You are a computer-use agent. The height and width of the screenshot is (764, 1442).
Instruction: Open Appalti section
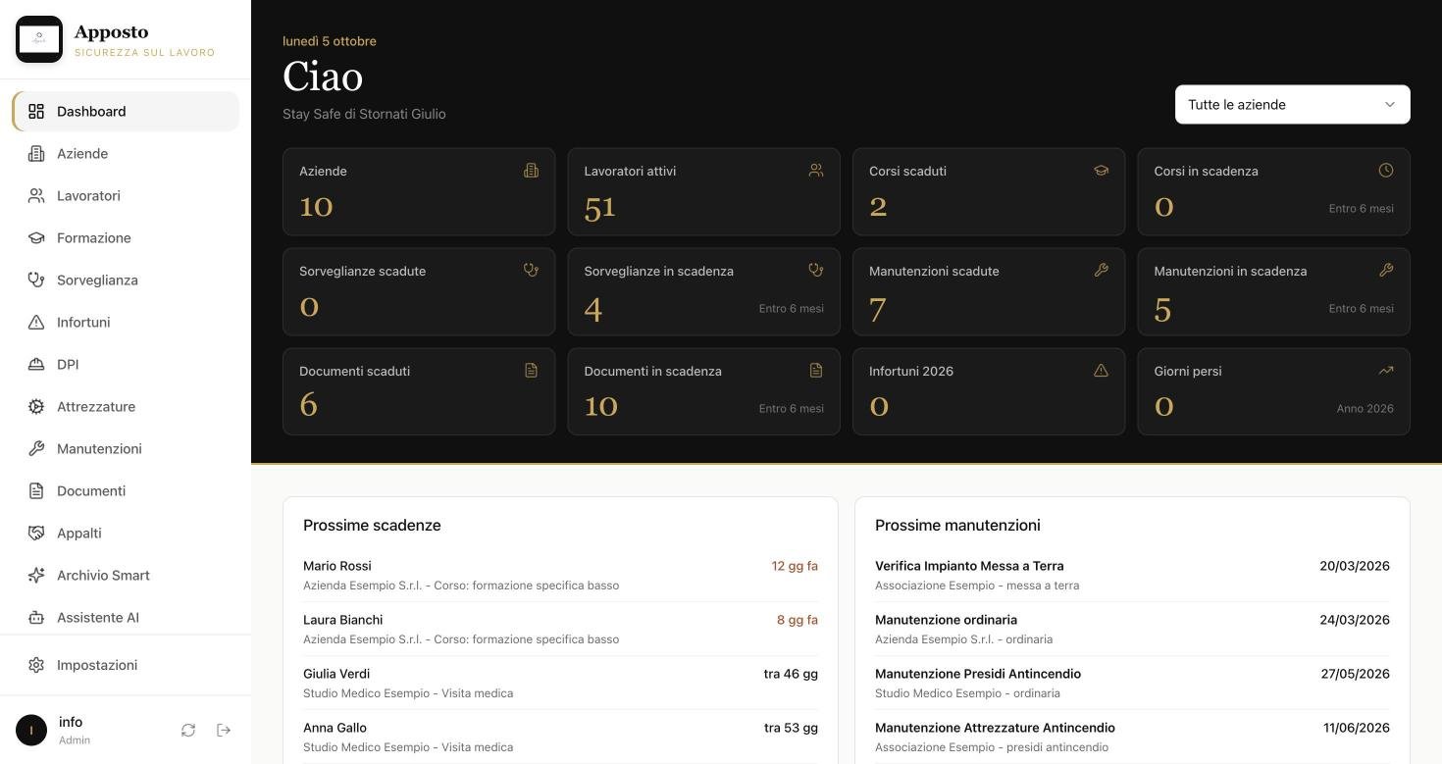point(126,534)
